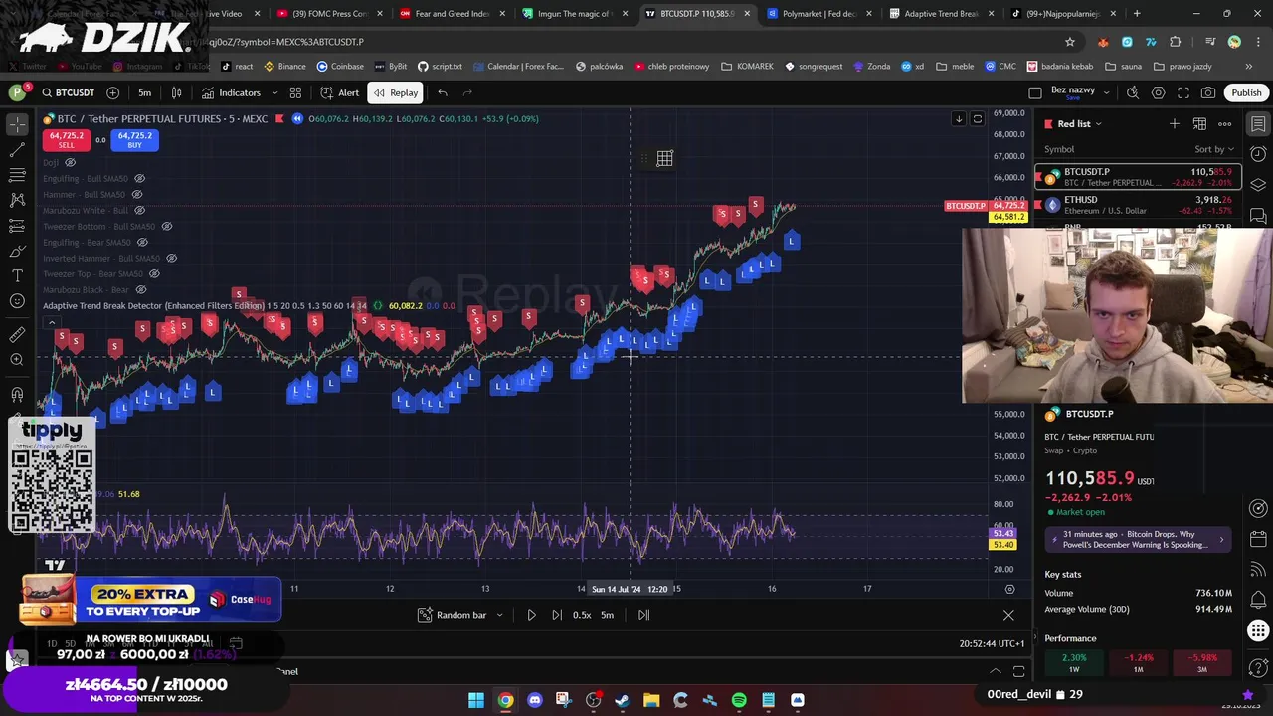Toggle visibility of Engulfing - Bull SMA50
Viewport: 1273px width, 716px height.
(138, 178)
